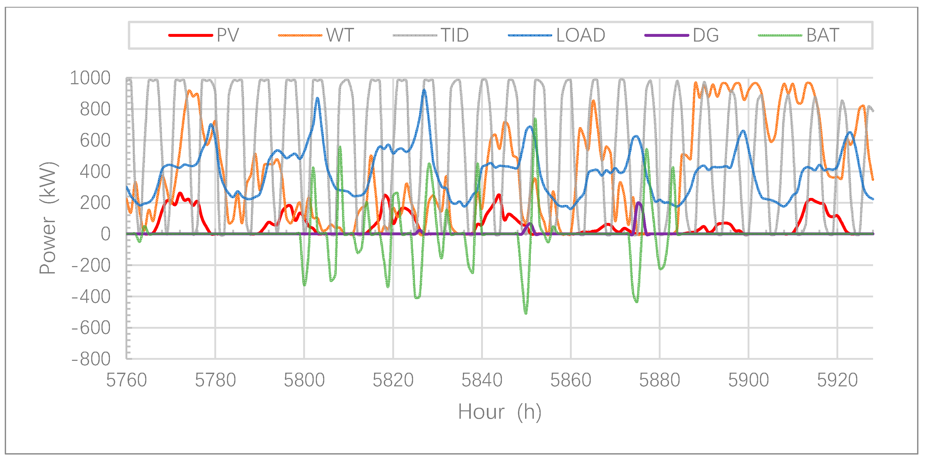Select the TID legend entry

point(455,35)
